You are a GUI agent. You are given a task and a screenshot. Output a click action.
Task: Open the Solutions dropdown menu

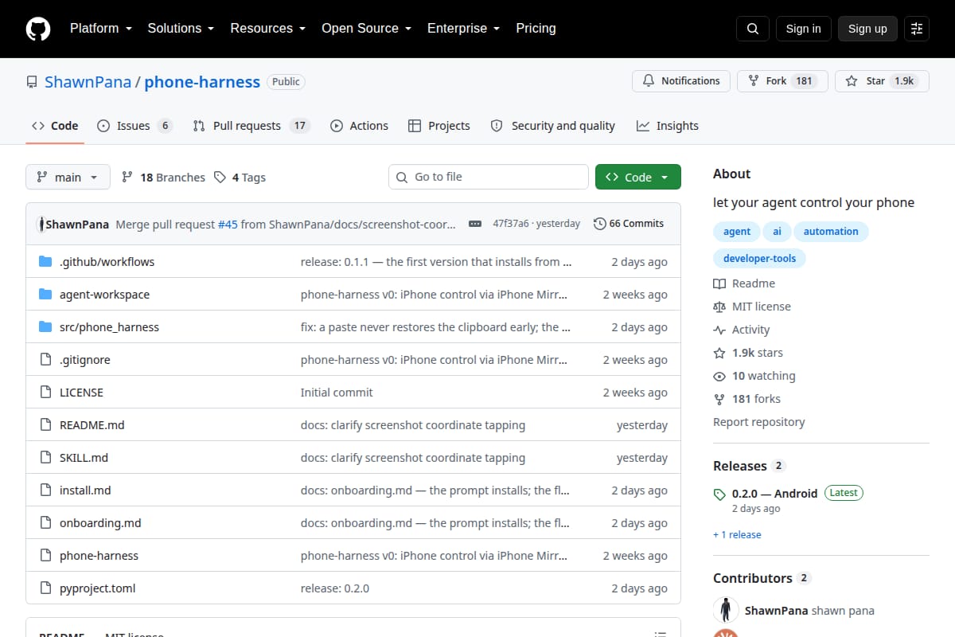[x=181, y=29]
